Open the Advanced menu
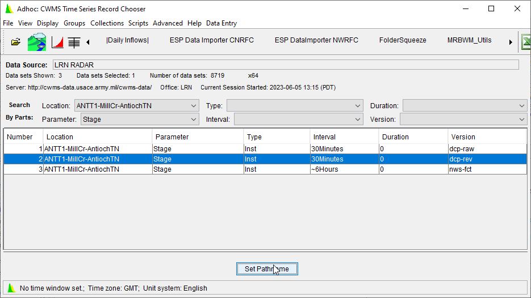 coord(168,23)
